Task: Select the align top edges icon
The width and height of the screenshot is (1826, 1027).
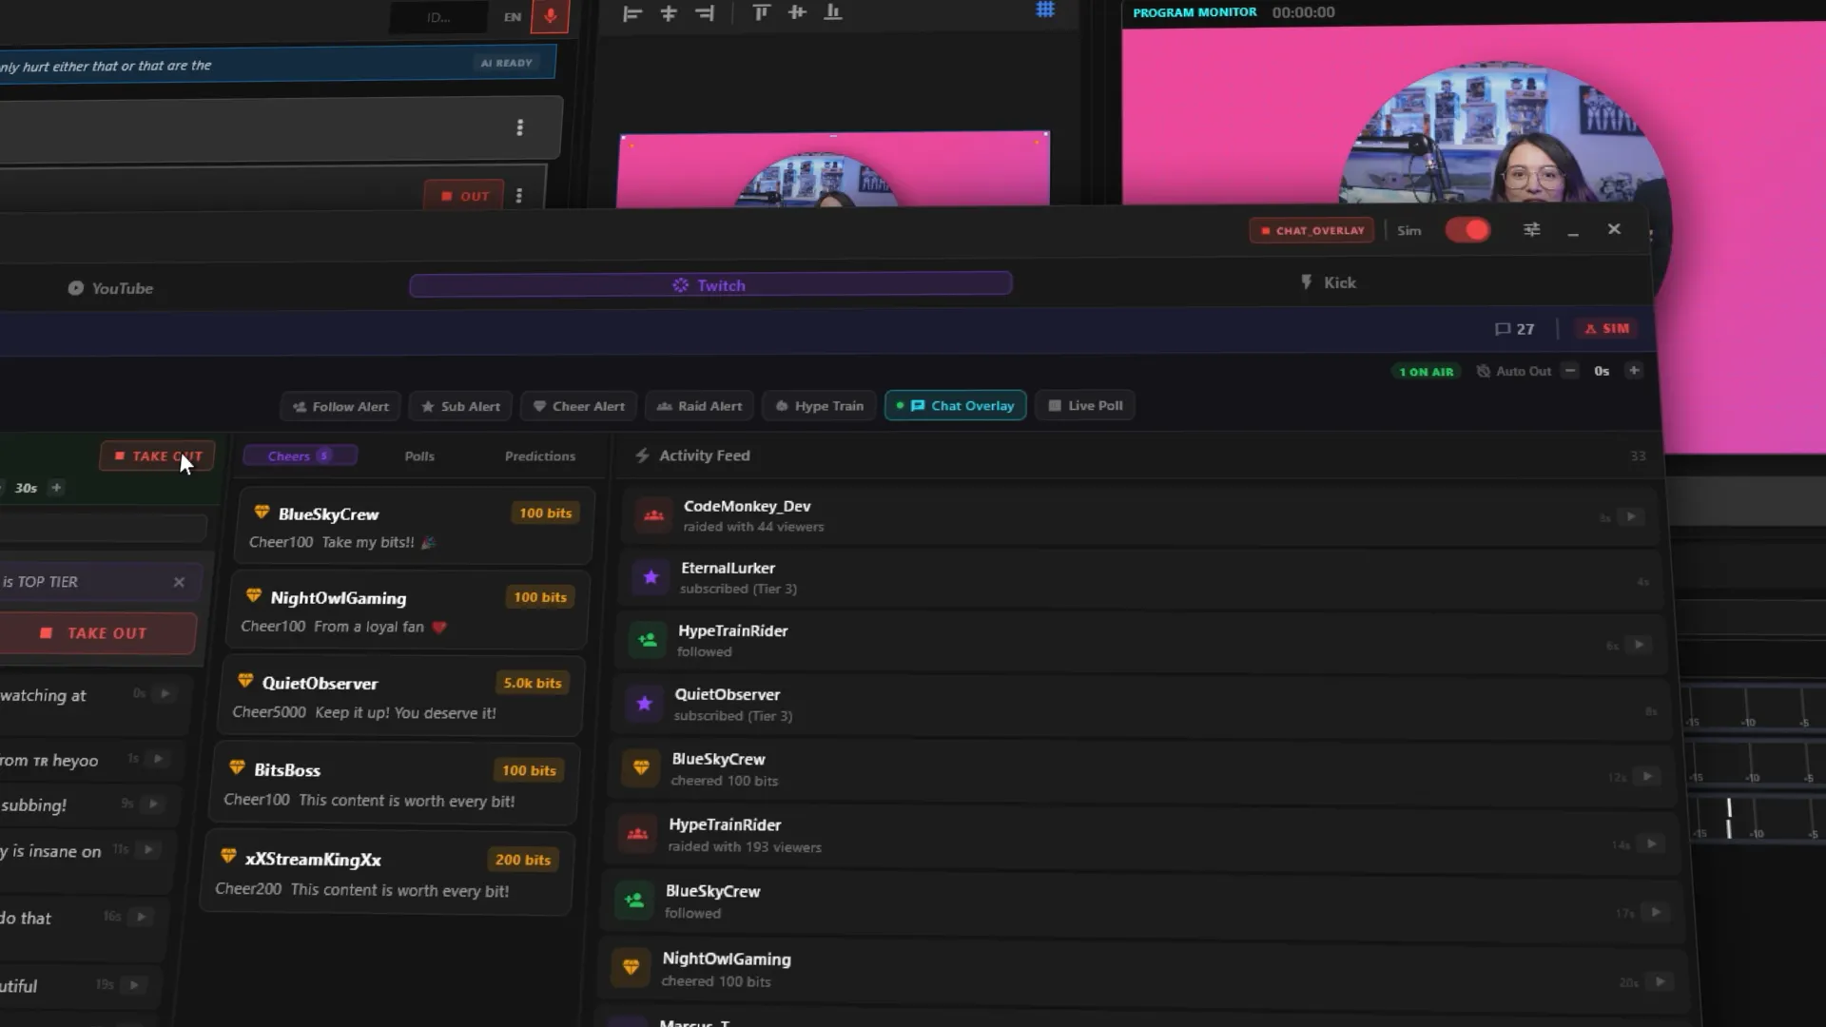Action: [x=761, y=12]
